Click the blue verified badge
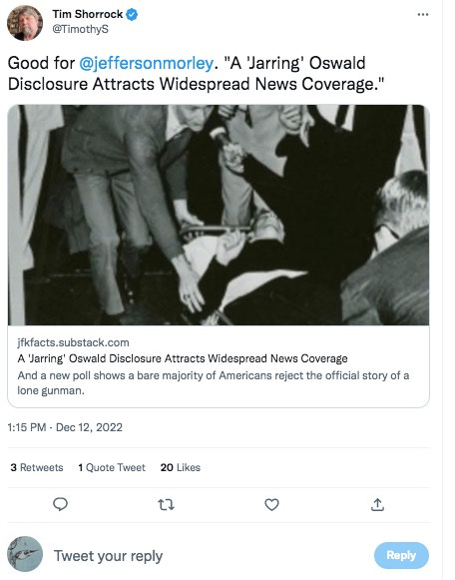This screenshot has width=455, height=580. [132, 14]
